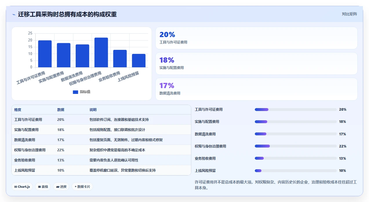The width and height of the screenshot is (369, 202).
Task: Open the 18% 实施与配置费用 card
Action: coord(256,63)
